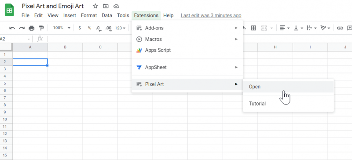Open the Help menu
Screen dimensions: 352x160
pos(169,15)
